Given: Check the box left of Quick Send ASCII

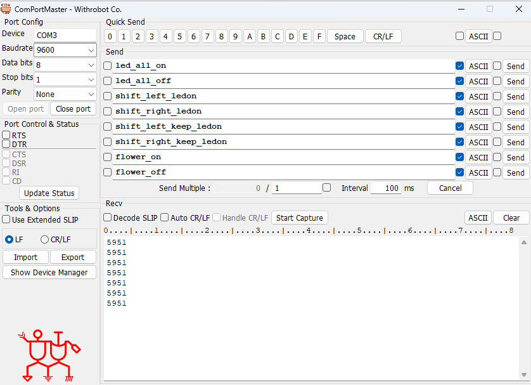Looking at the screenshot, I should coord(459,36).
